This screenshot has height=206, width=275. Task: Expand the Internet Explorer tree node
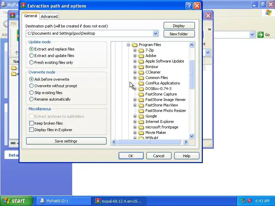pyautogui.click(x=135, y=122)
